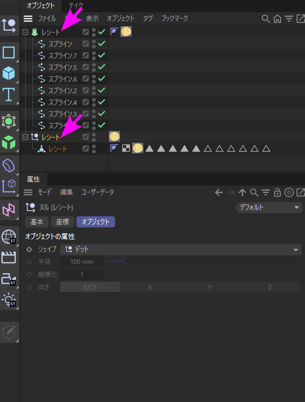Toggle the green checkmark for スプライン.7
The image size is (305, 402).
pyautogui.click(x=101, y=55)
